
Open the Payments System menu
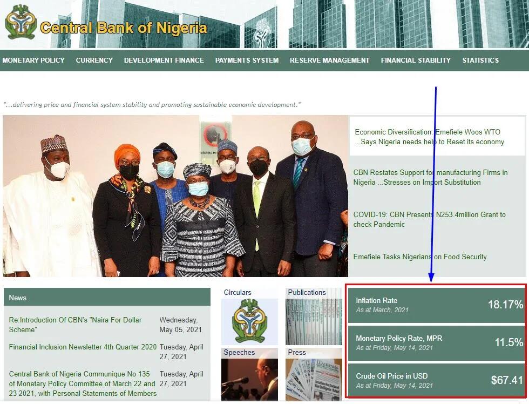tap(247, 60)
